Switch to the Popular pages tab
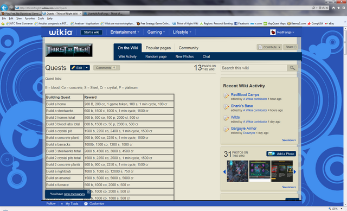This screenshot has width=347, height=211. (x=158, y=48)
